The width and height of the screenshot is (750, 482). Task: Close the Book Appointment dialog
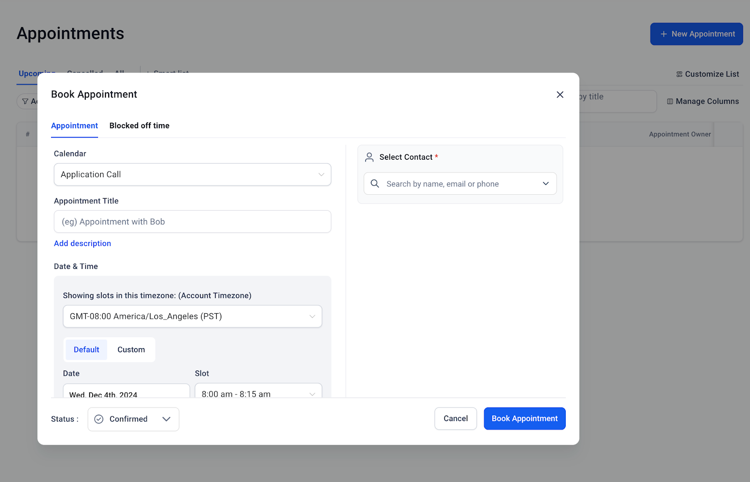560,95
